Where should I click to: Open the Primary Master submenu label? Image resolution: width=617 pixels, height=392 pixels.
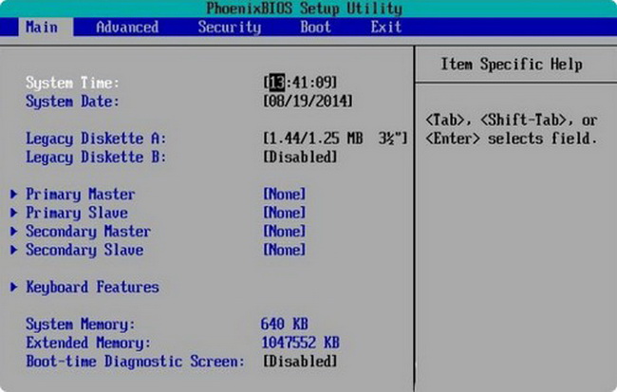pyautogui.click(x=81, y=194)
